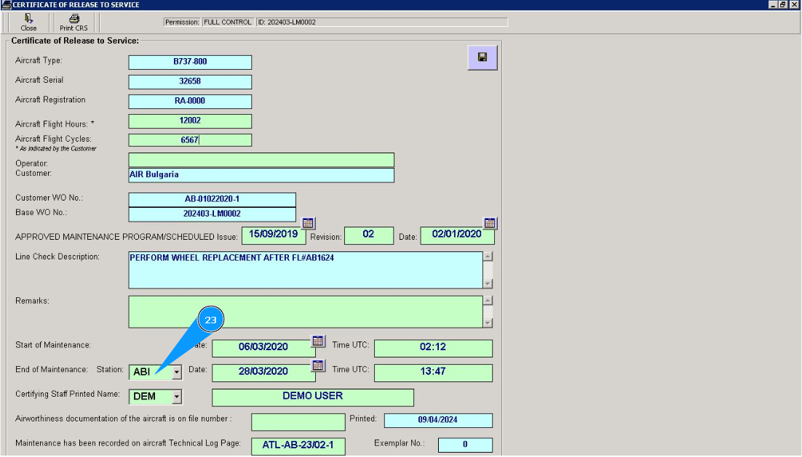Click the Print CRS printer icon
Image resolution: width=802 pixels, height=457 pixels.
click(74, 20)
